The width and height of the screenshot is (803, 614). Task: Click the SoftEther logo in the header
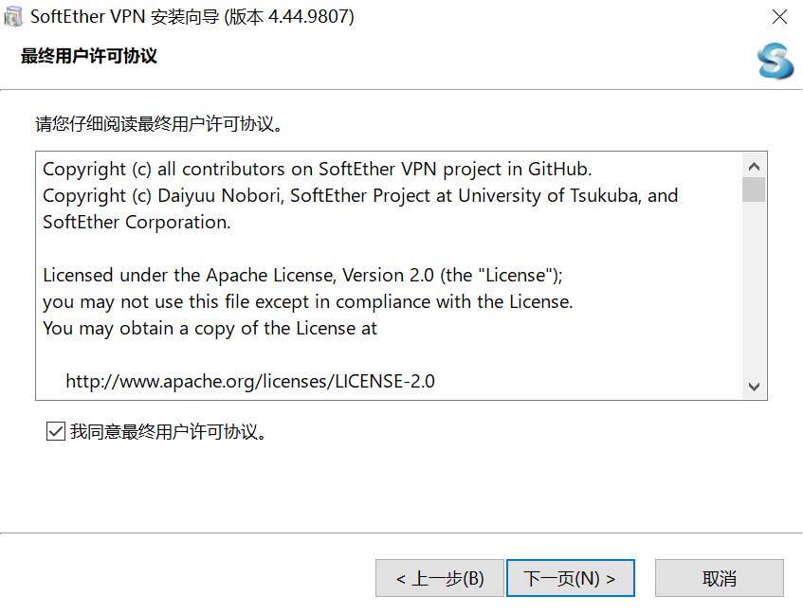tap(775, 62)
